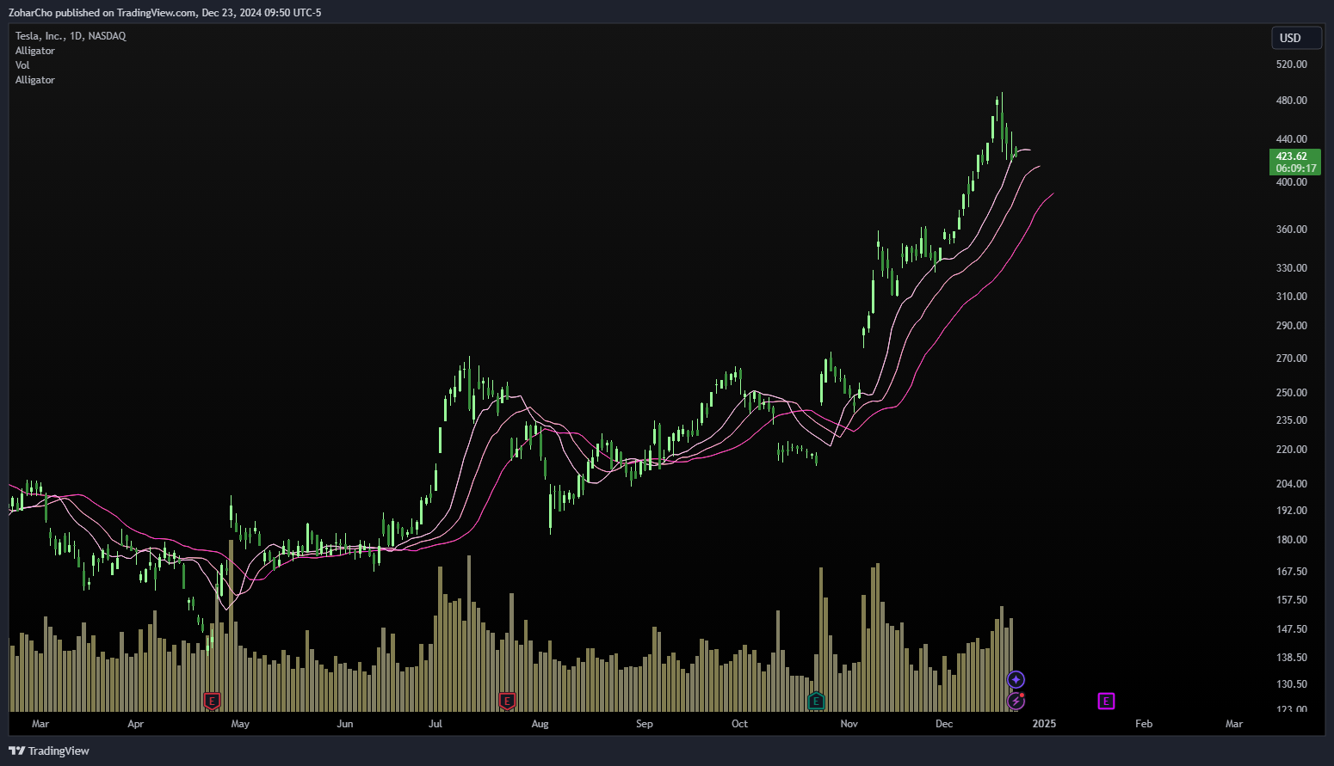Click the ZoharCho published on TradingView.com header
The width and height of the screenshot is (1334, 766).
(165, 13)
